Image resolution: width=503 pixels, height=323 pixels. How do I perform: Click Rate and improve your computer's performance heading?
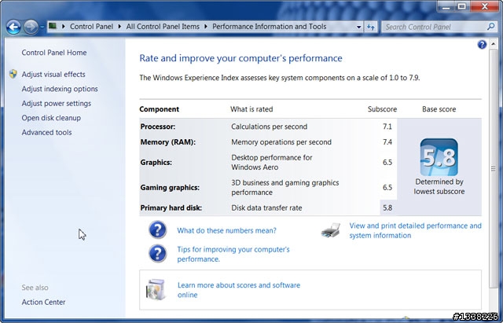(x=240, y=58)
